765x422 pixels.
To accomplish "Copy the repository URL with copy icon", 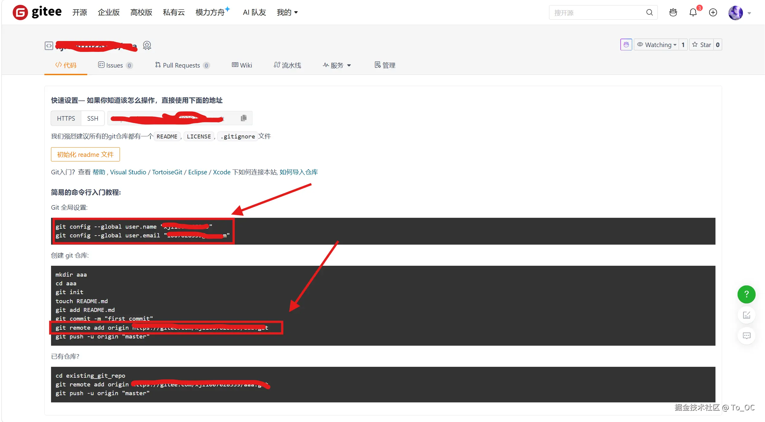I will coord(244,118).
